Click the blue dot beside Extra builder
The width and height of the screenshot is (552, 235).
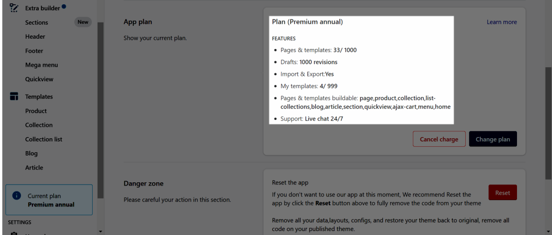(64, 6)
